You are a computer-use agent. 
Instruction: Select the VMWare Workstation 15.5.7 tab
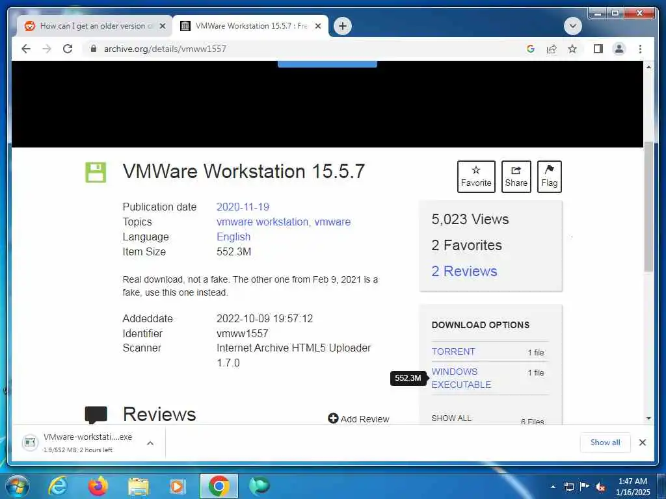pos(250,26)
